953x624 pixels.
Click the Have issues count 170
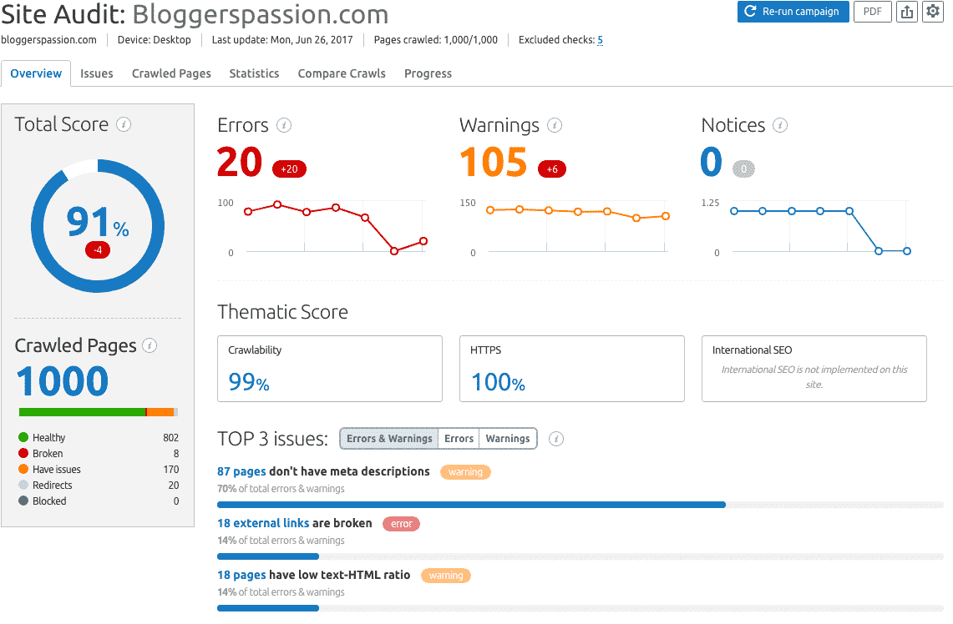[x=170, y=469]
